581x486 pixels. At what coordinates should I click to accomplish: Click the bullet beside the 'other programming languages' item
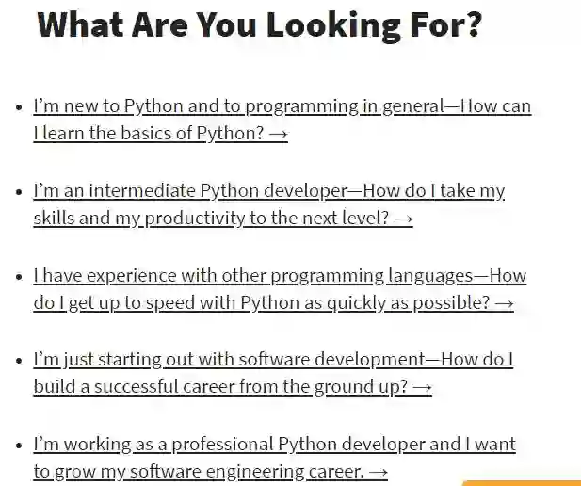point(19,277)
